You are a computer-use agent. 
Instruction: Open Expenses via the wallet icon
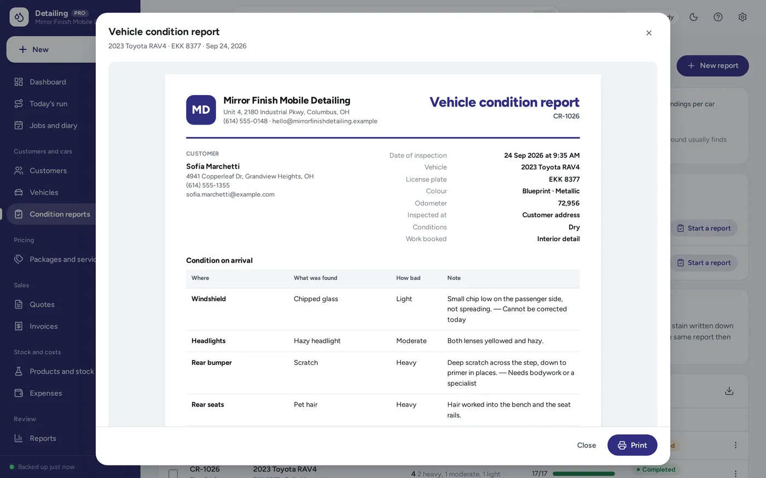[x=19, y=393]
